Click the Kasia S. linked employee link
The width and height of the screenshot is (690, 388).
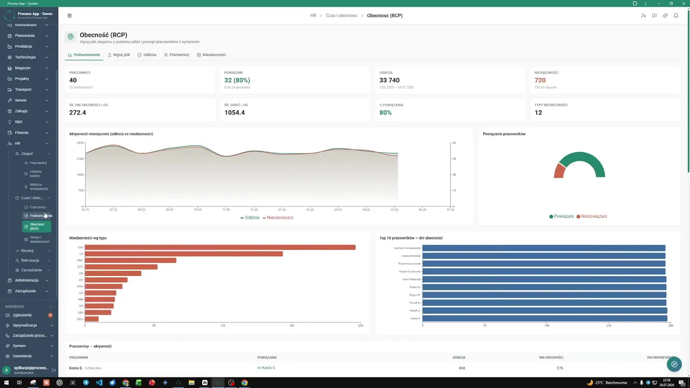[266, 368]
